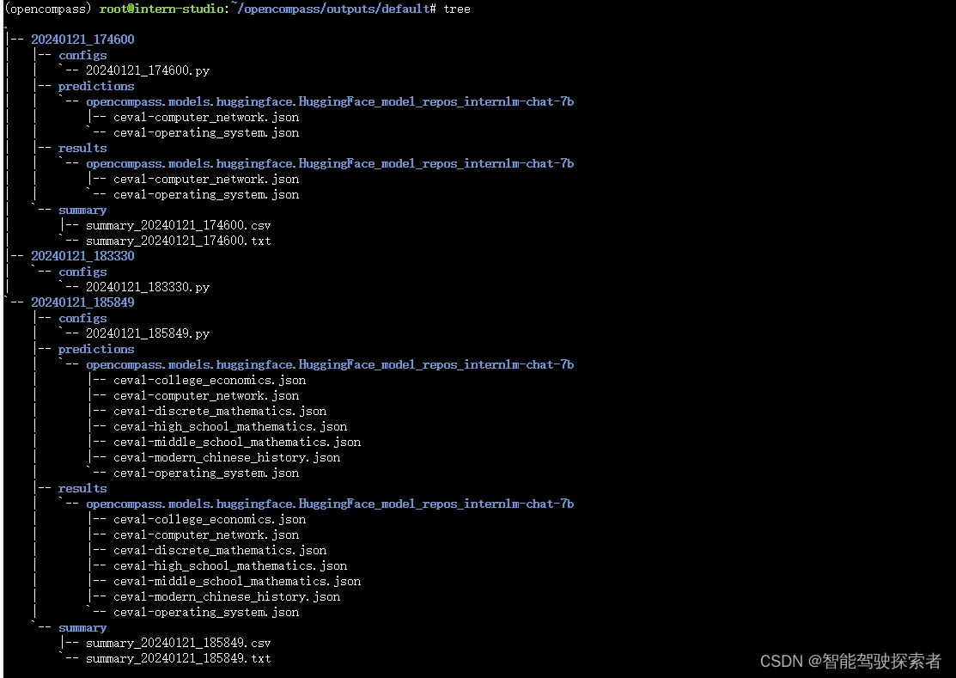Click the file "20240121_174600.py"
Screen dimensions: 956x678
point(148,70)
